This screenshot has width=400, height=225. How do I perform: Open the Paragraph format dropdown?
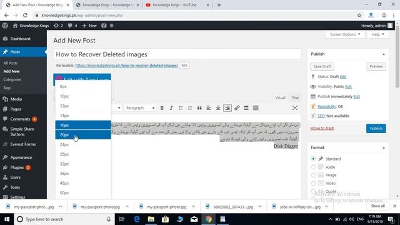click(x=140, y=108)
